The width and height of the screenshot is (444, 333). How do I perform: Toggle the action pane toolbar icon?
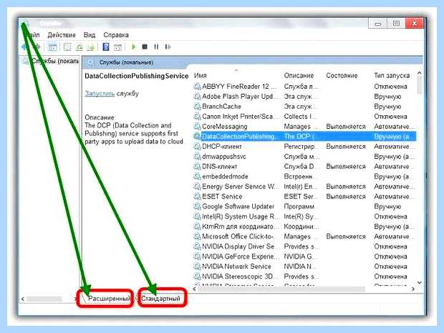[117, 47]
